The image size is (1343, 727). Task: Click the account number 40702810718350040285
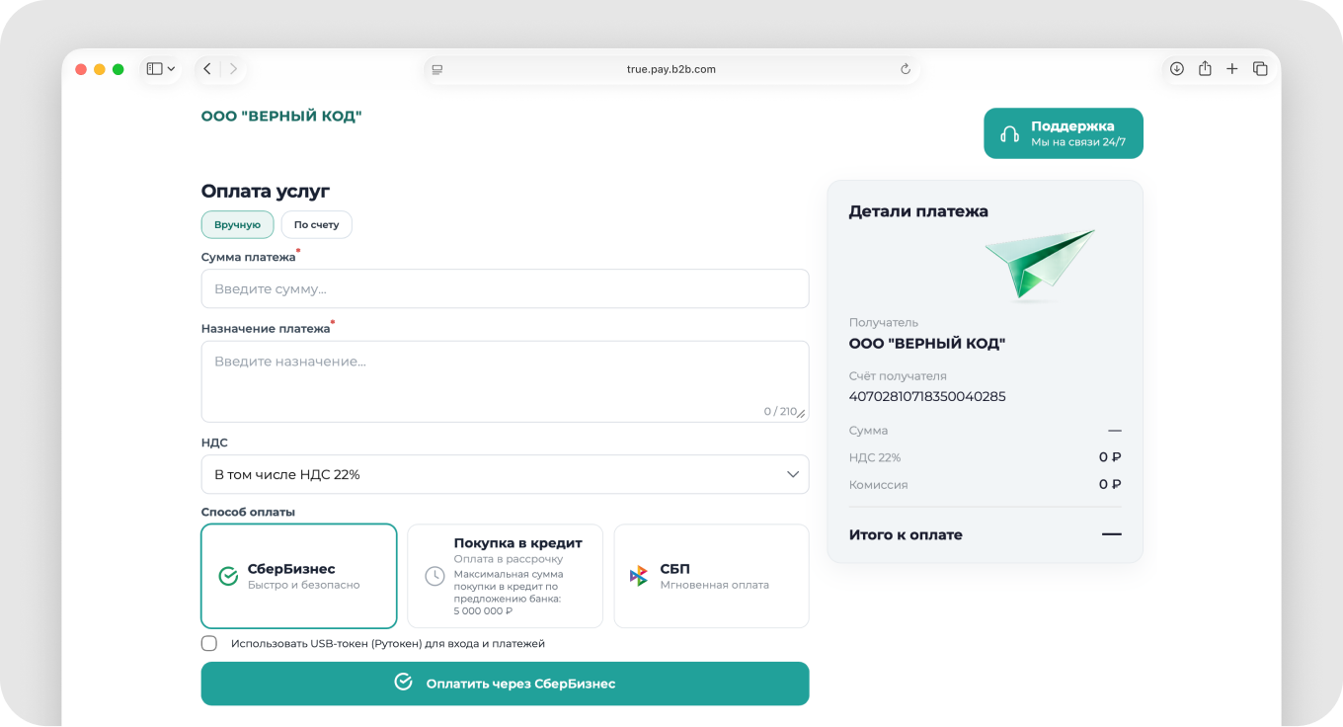click(x=927, y=397)
